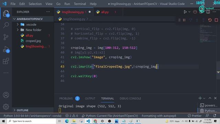
Task: Switch to the Problems panel tab
Action: point(66,99)
